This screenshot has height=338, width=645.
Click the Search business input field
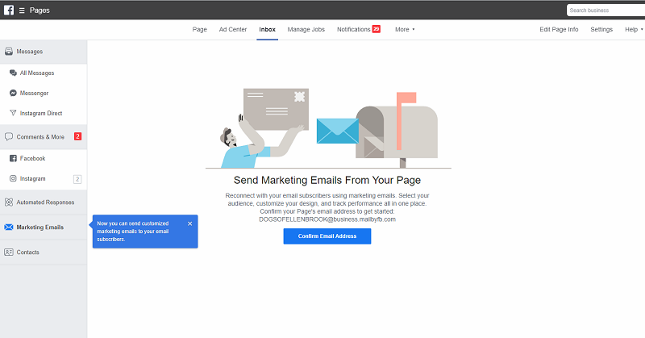pyautogui.click(x=605, y=10)
